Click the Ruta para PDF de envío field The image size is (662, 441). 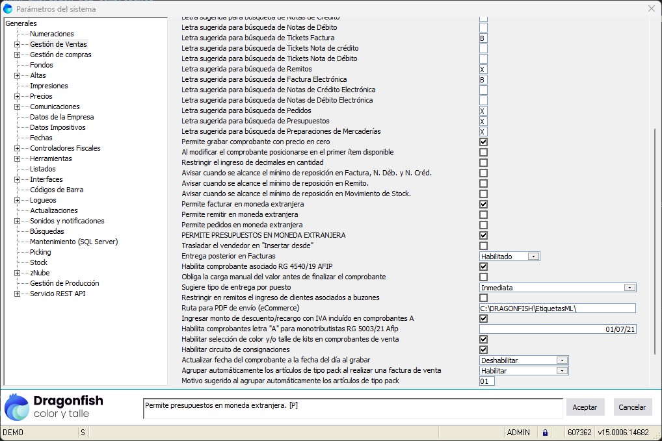point(557,309)
